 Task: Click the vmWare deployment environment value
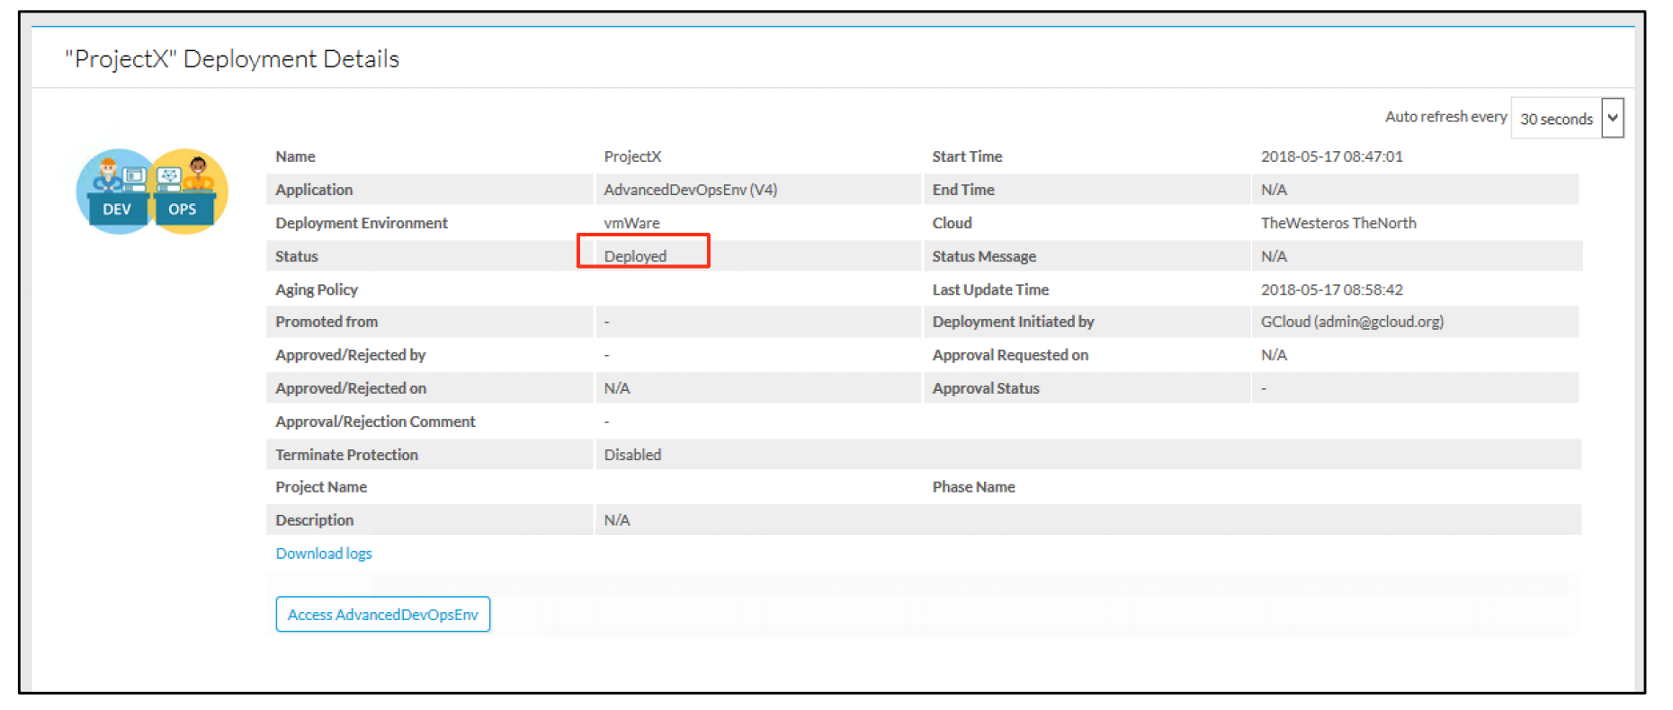[x=631, y=223]
